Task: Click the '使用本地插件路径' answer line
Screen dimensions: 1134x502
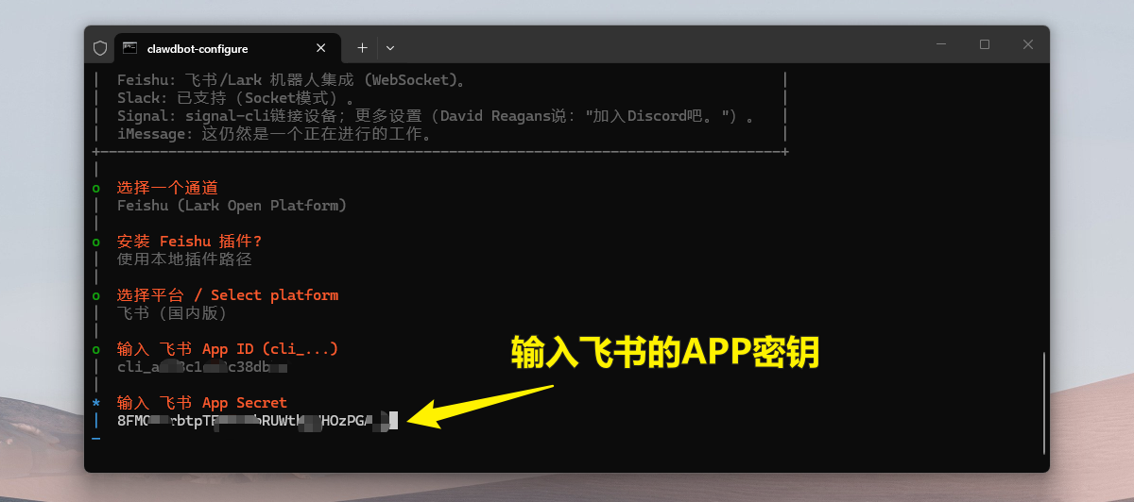Action: click(x=184, y=259)
